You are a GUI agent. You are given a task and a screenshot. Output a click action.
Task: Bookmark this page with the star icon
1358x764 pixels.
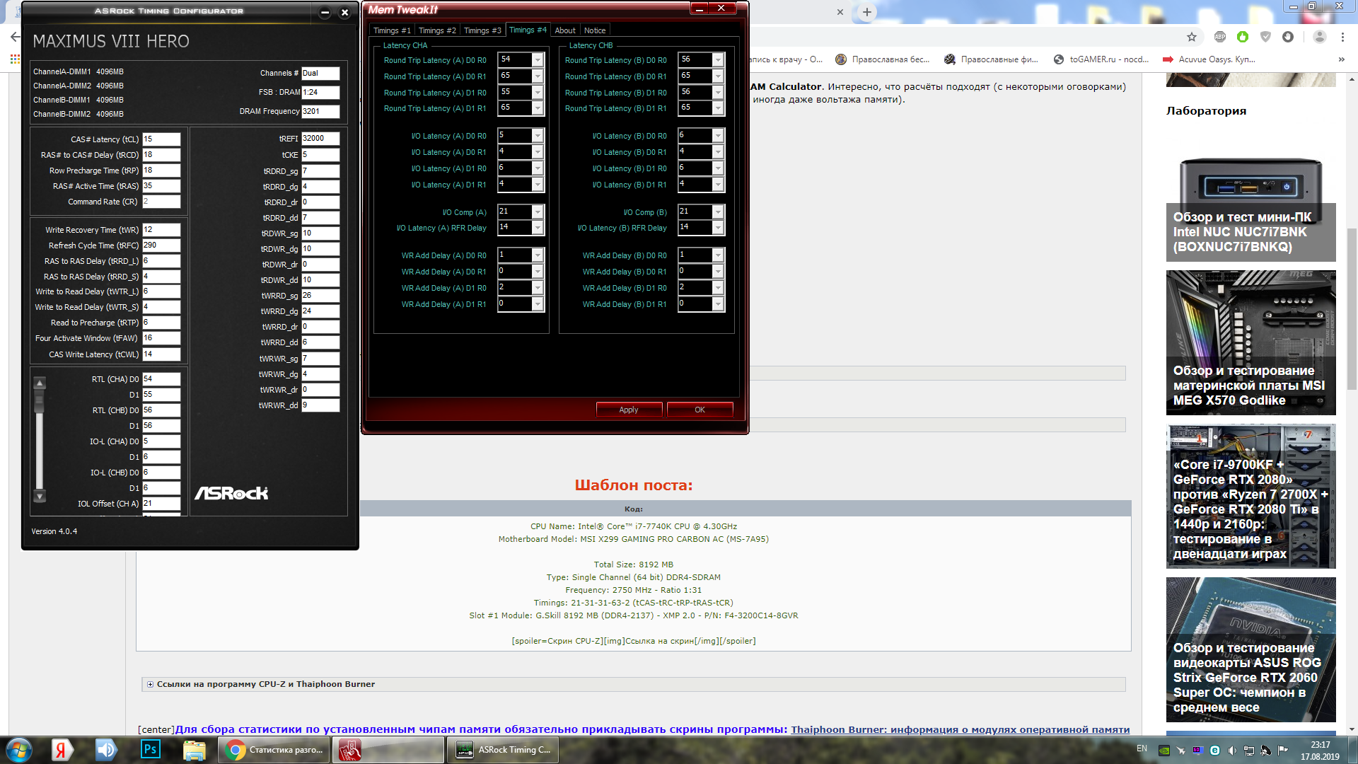pos(1192,37)
